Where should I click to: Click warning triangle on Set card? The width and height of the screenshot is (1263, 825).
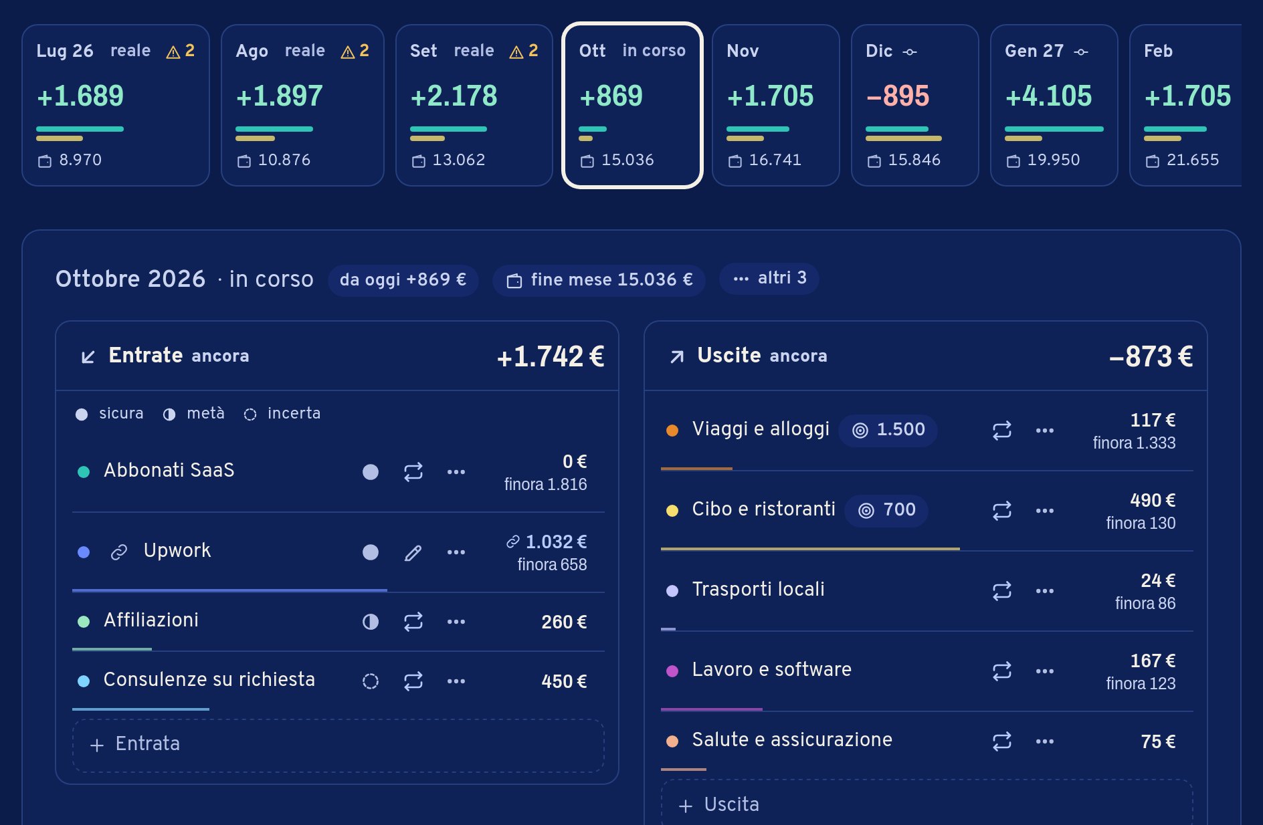(516, 51)
